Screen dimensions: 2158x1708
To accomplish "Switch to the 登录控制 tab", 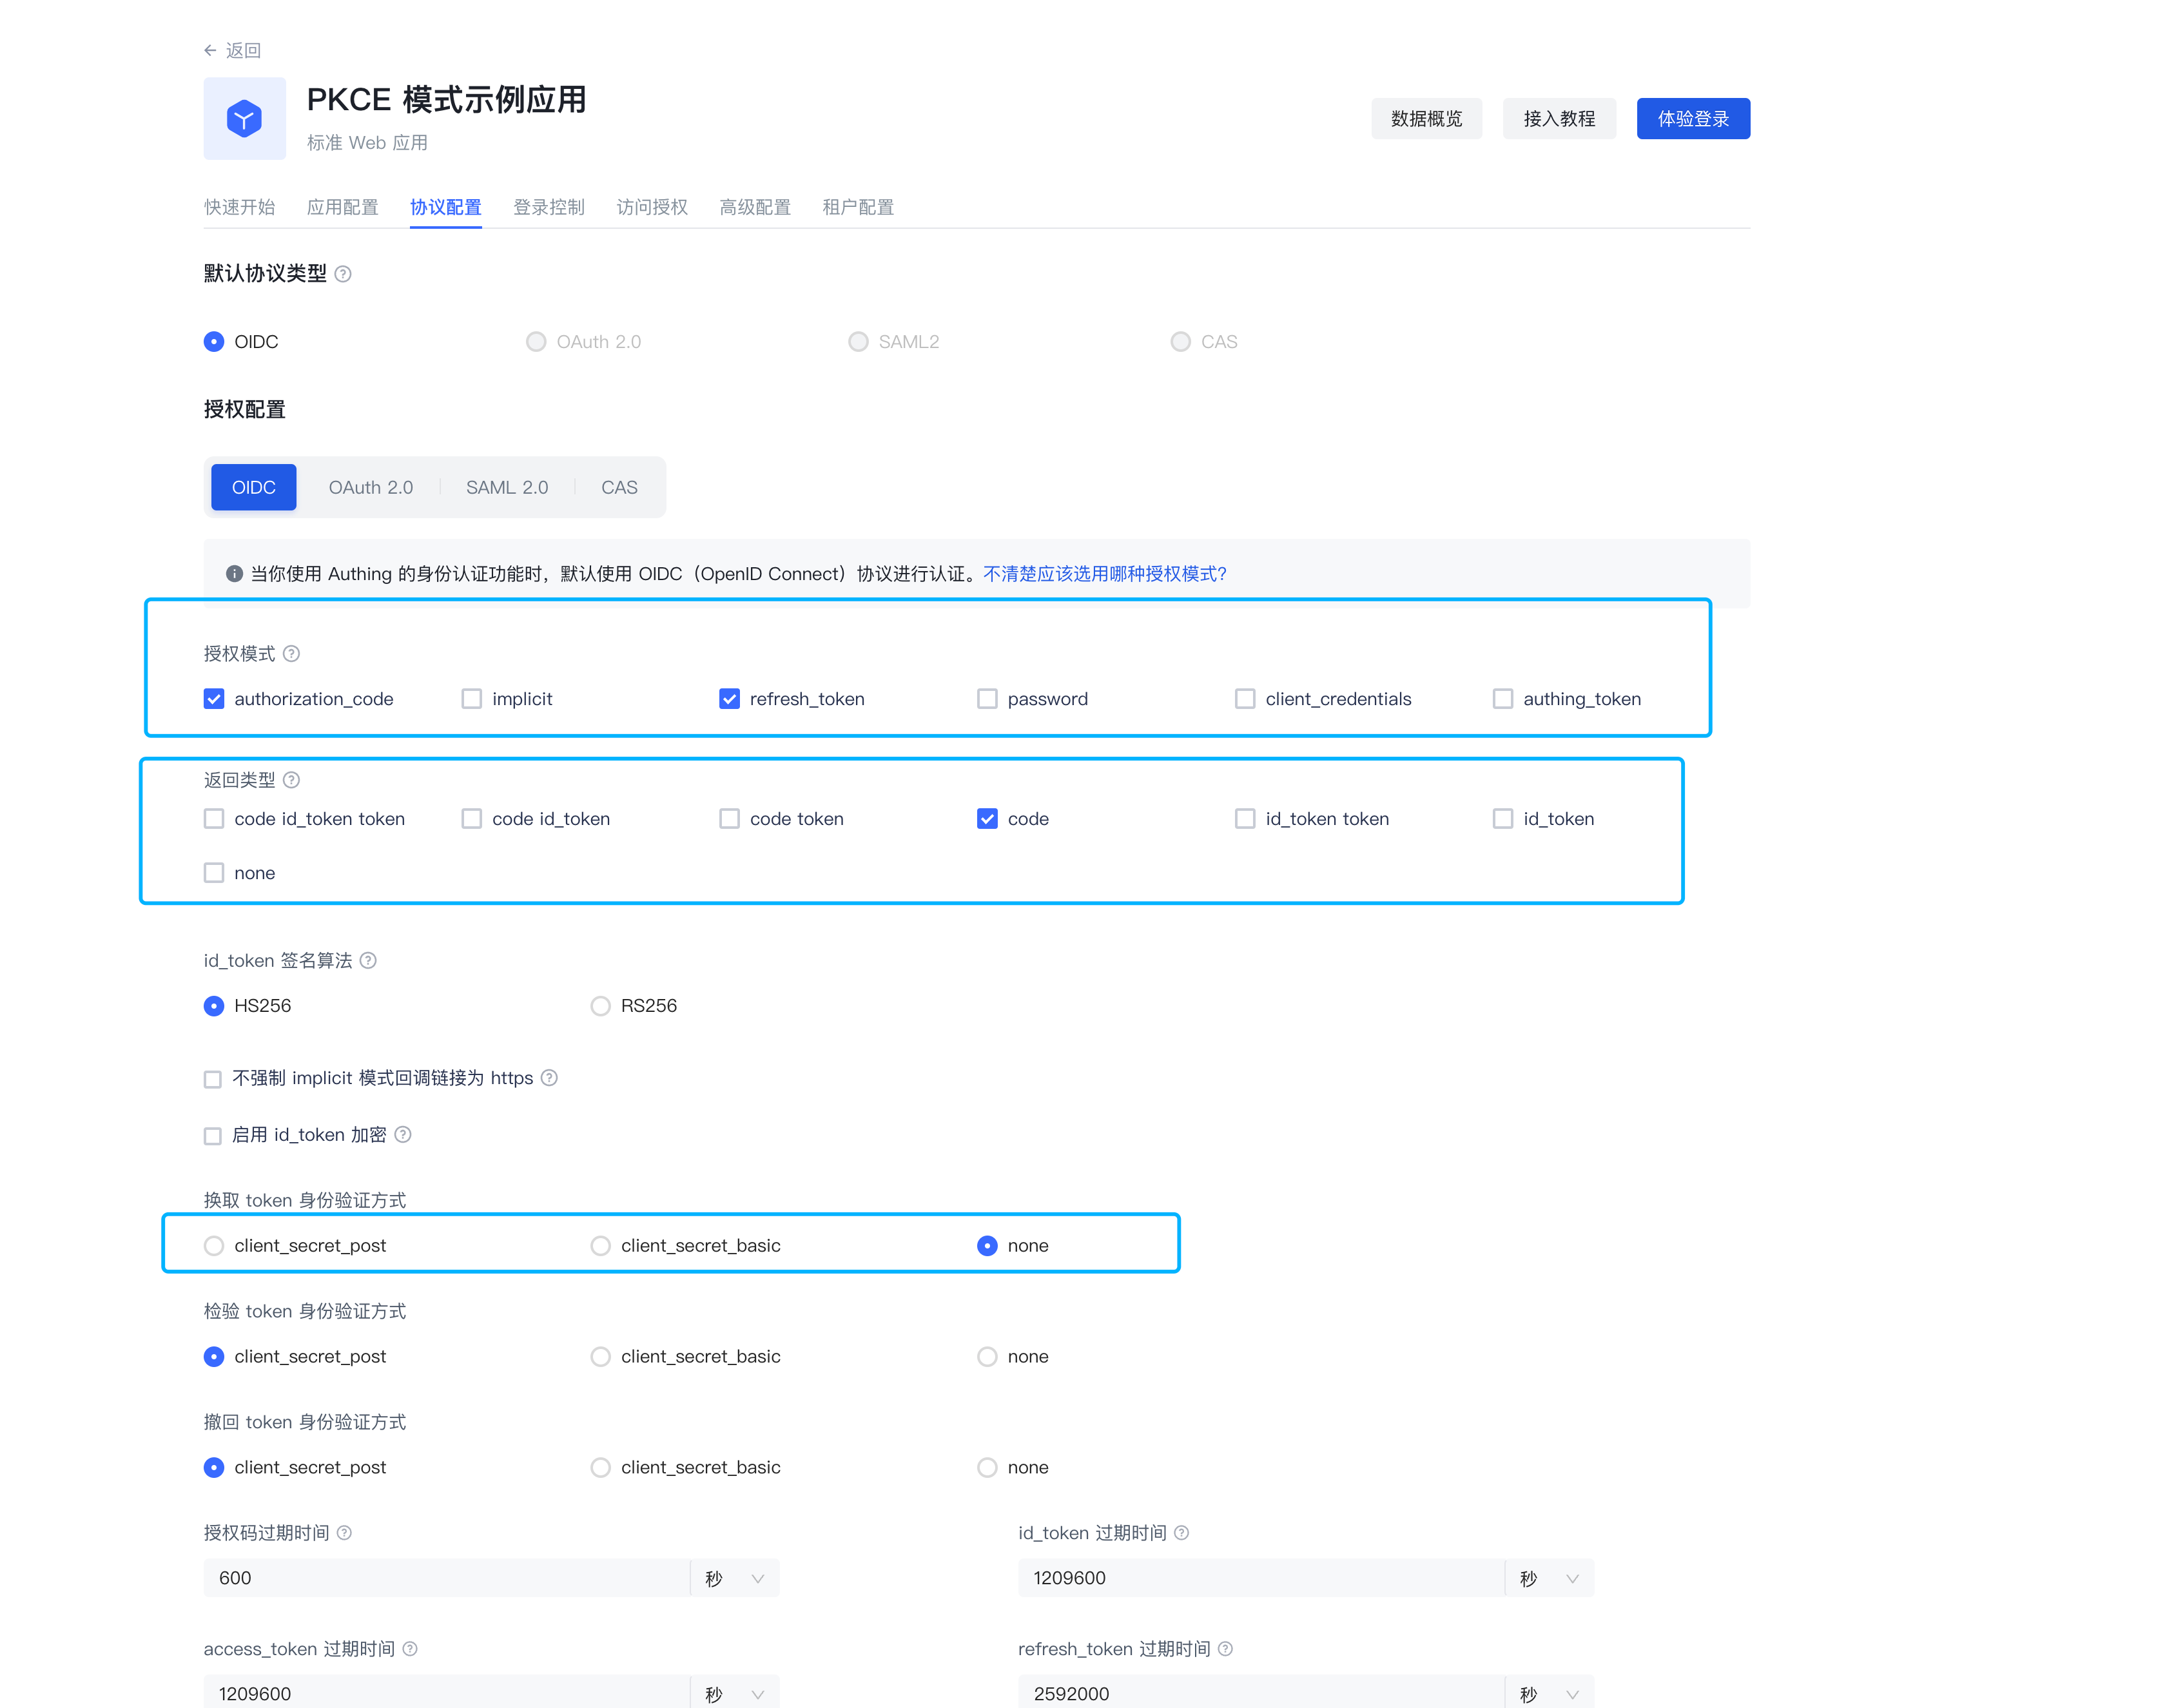I will pos(548,207).
